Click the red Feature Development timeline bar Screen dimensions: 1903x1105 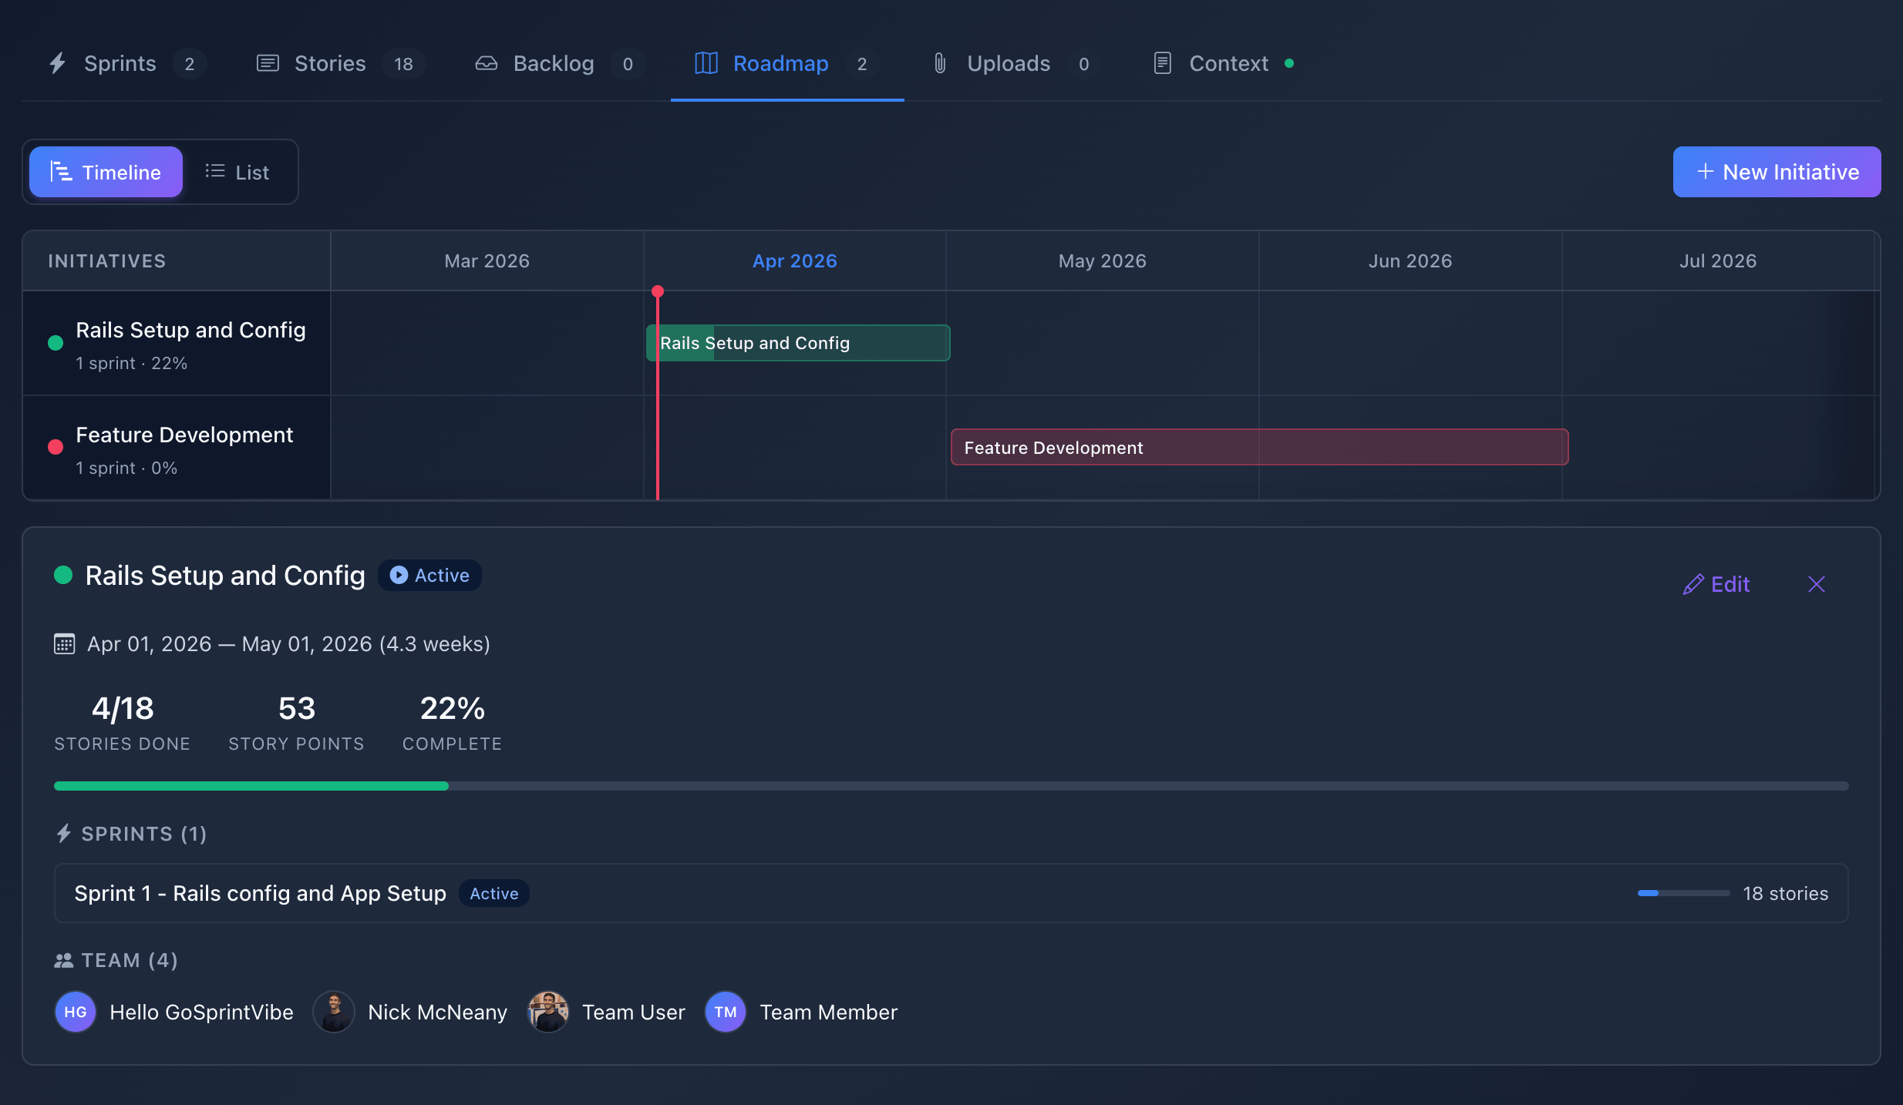tap(1259, 447)
